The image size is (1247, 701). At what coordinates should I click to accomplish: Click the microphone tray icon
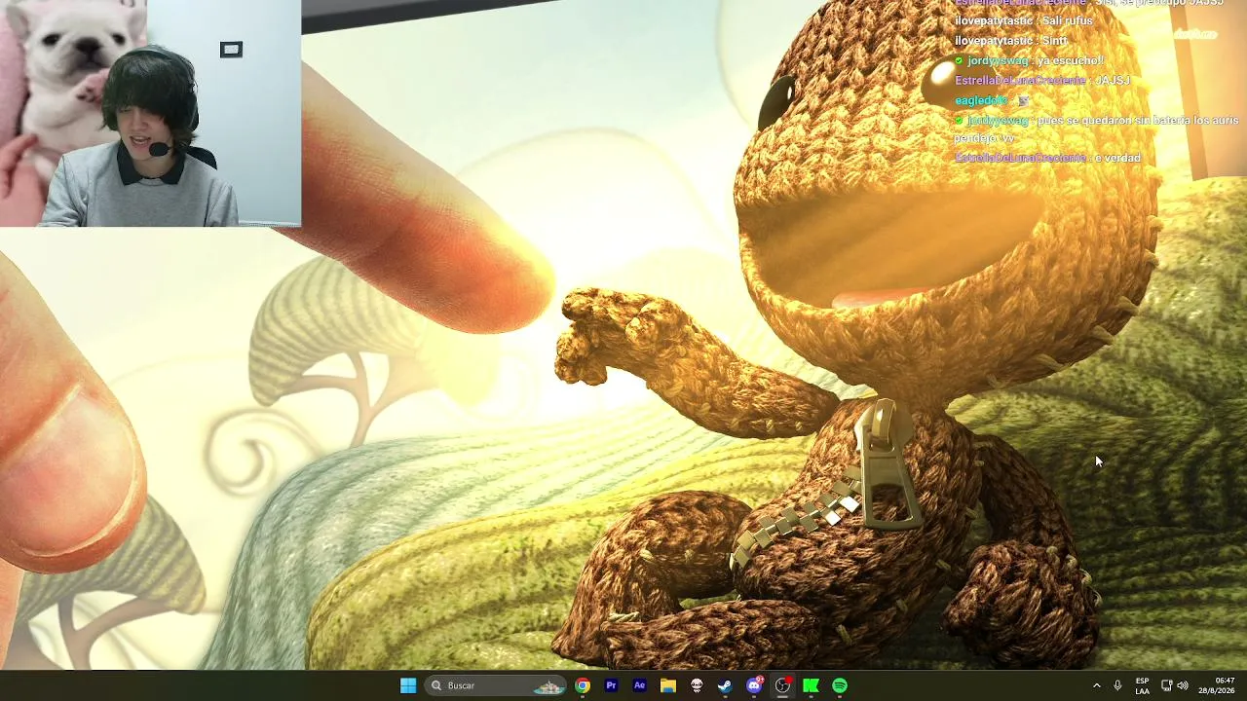coord(1117,685)
